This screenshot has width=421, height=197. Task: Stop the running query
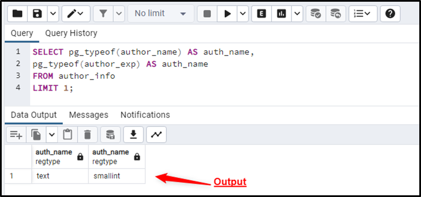point(207,14)
